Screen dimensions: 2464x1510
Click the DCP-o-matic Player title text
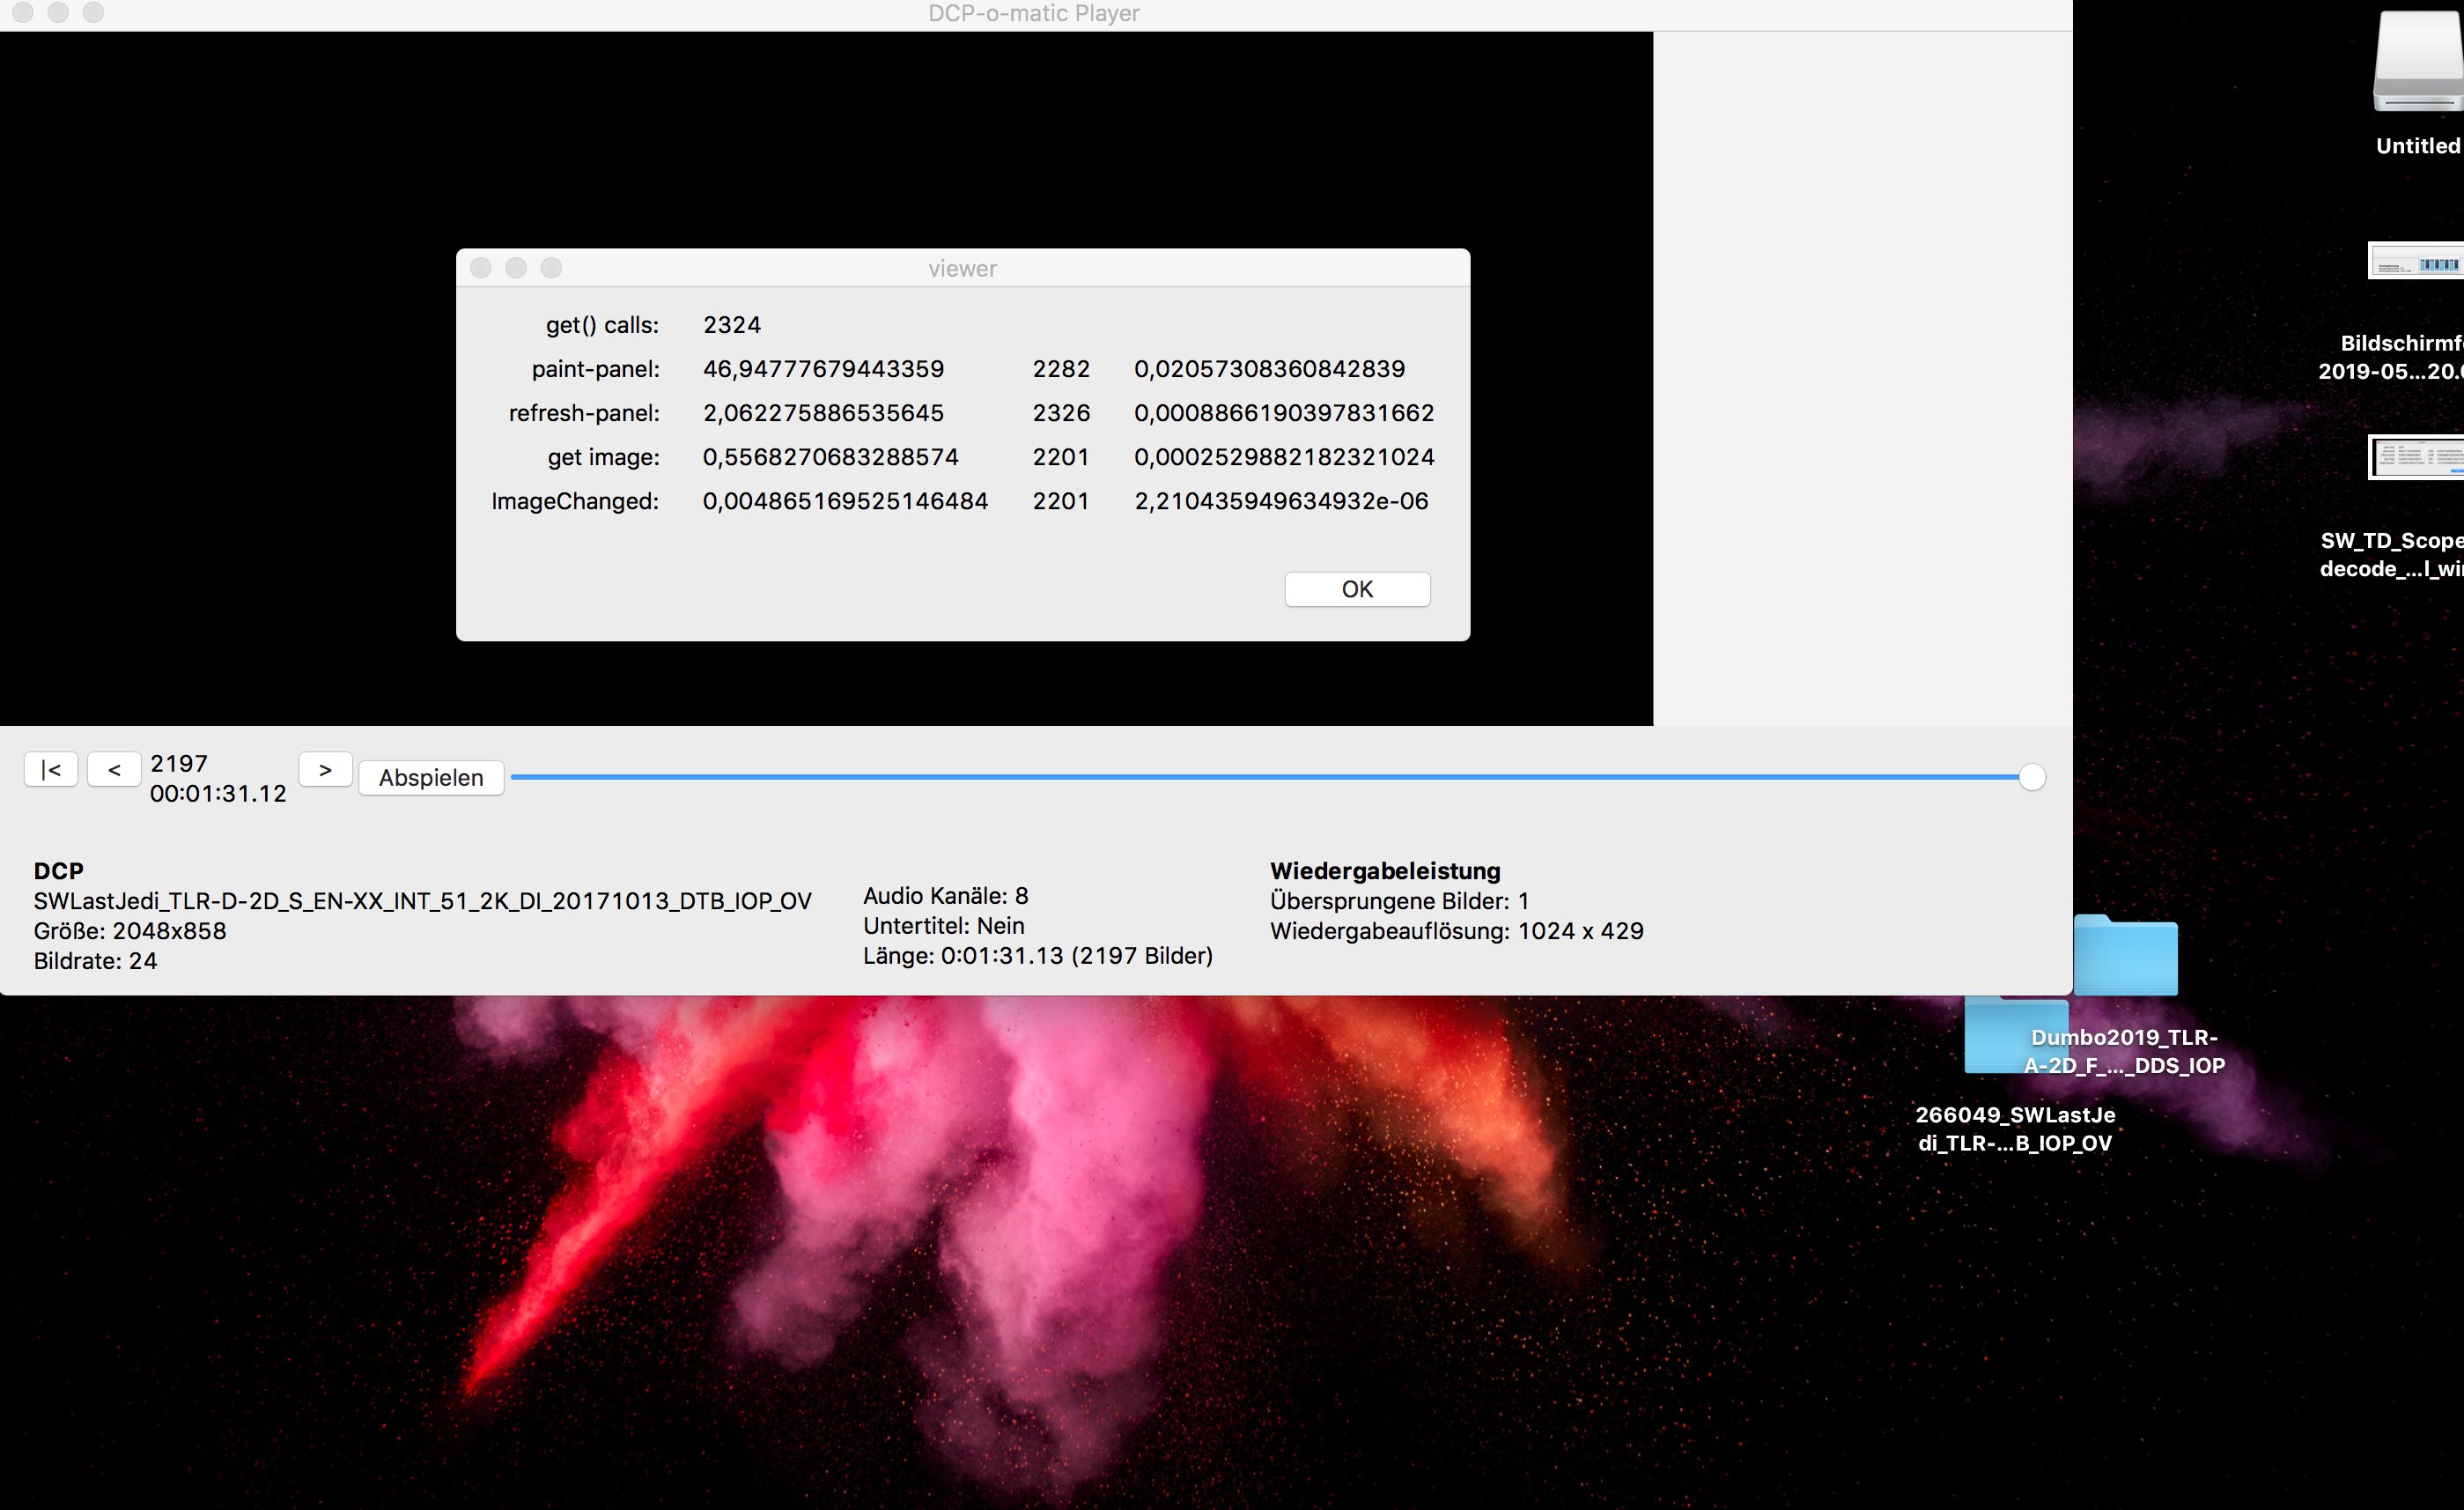(1033, 14)
